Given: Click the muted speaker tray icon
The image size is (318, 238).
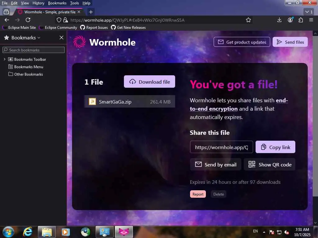Looking at the screenshot, I should click(x=287, y=232).
